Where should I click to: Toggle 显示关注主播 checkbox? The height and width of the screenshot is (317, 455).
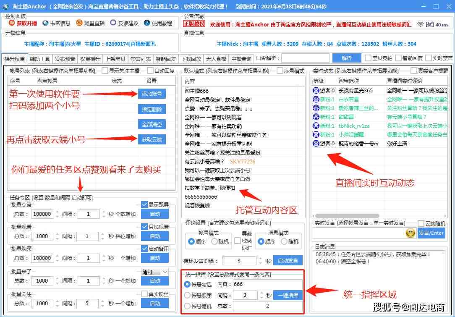(x=105, y=71)
